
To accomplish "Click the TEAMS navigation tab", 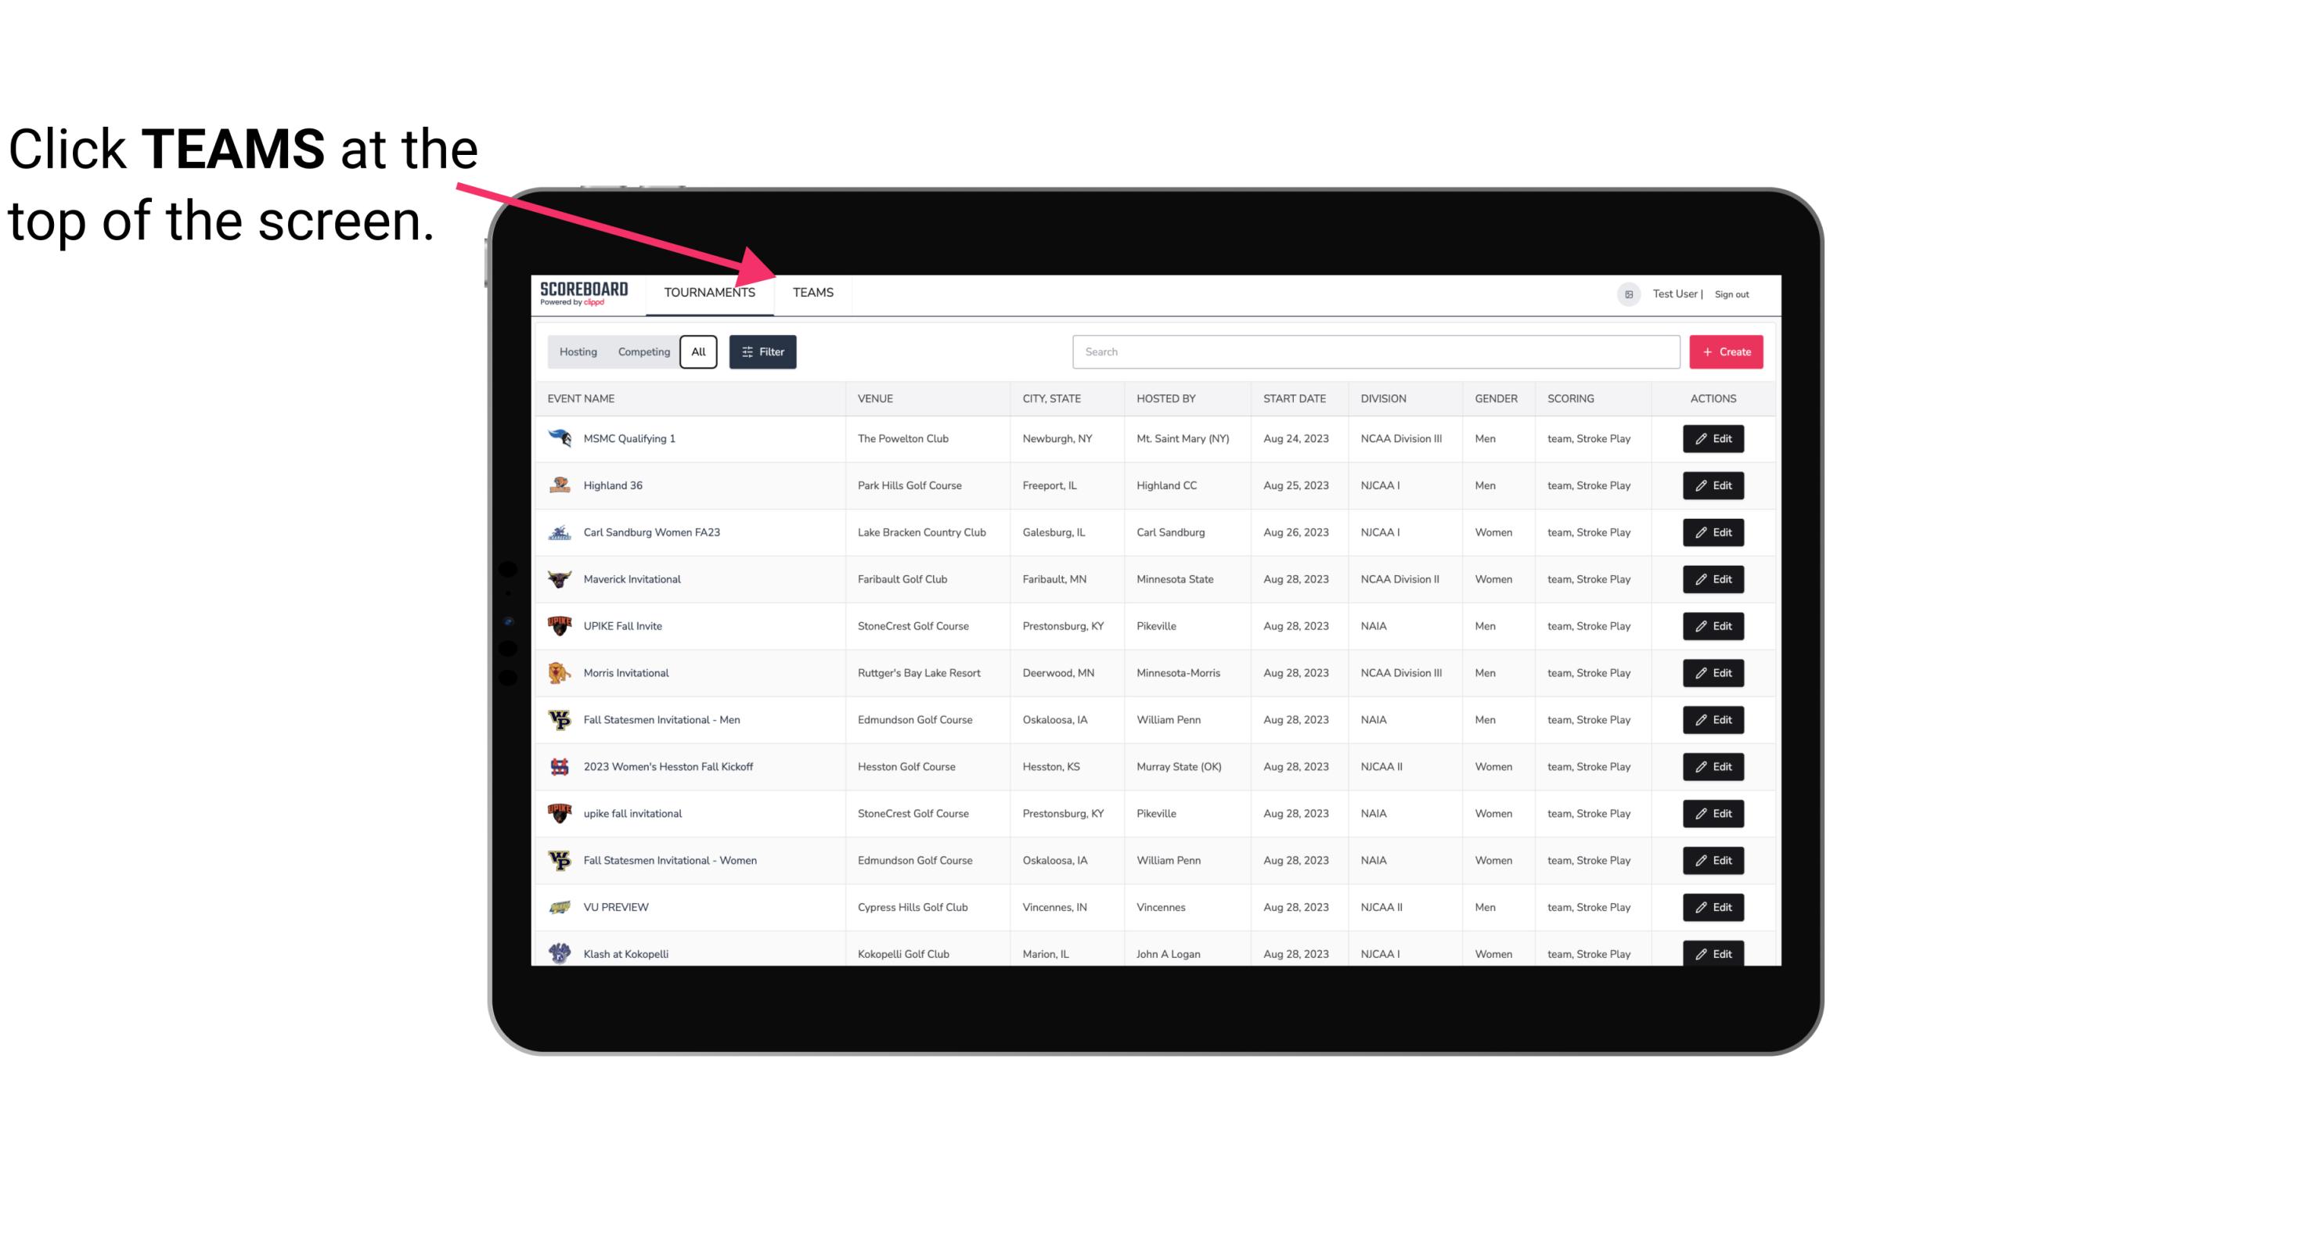I will tap(812, 292).
